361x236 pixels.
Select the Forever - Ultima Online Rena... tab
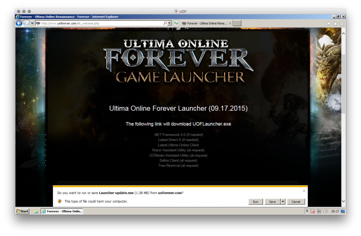[x=204, y=23]
